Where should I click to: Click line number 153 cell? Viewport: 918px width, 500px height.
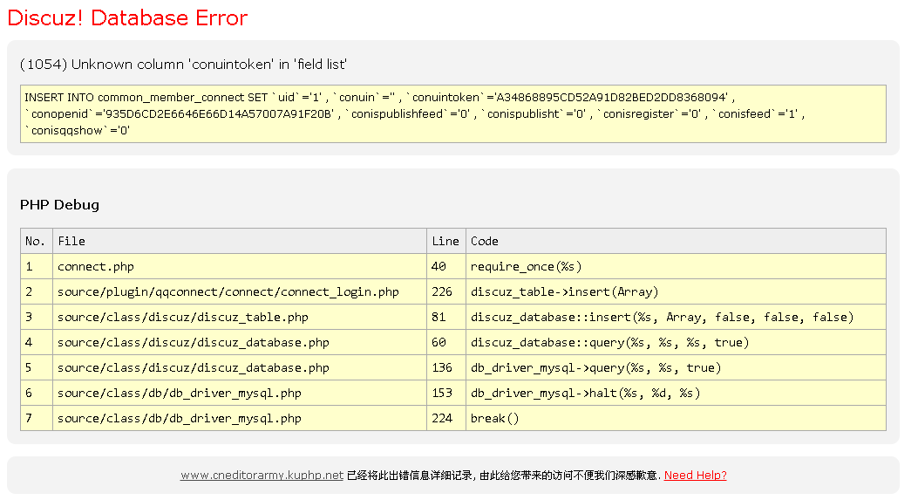pyautogui.click(x=446, y=393)
